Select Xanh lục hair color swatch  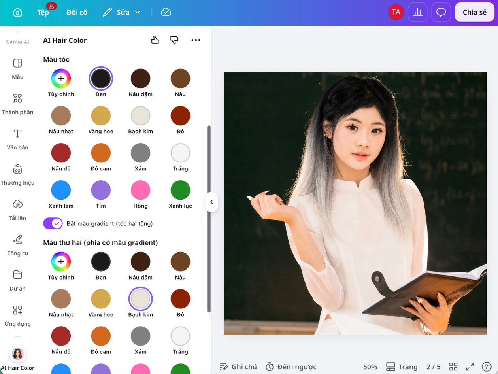tap(180, 190)
